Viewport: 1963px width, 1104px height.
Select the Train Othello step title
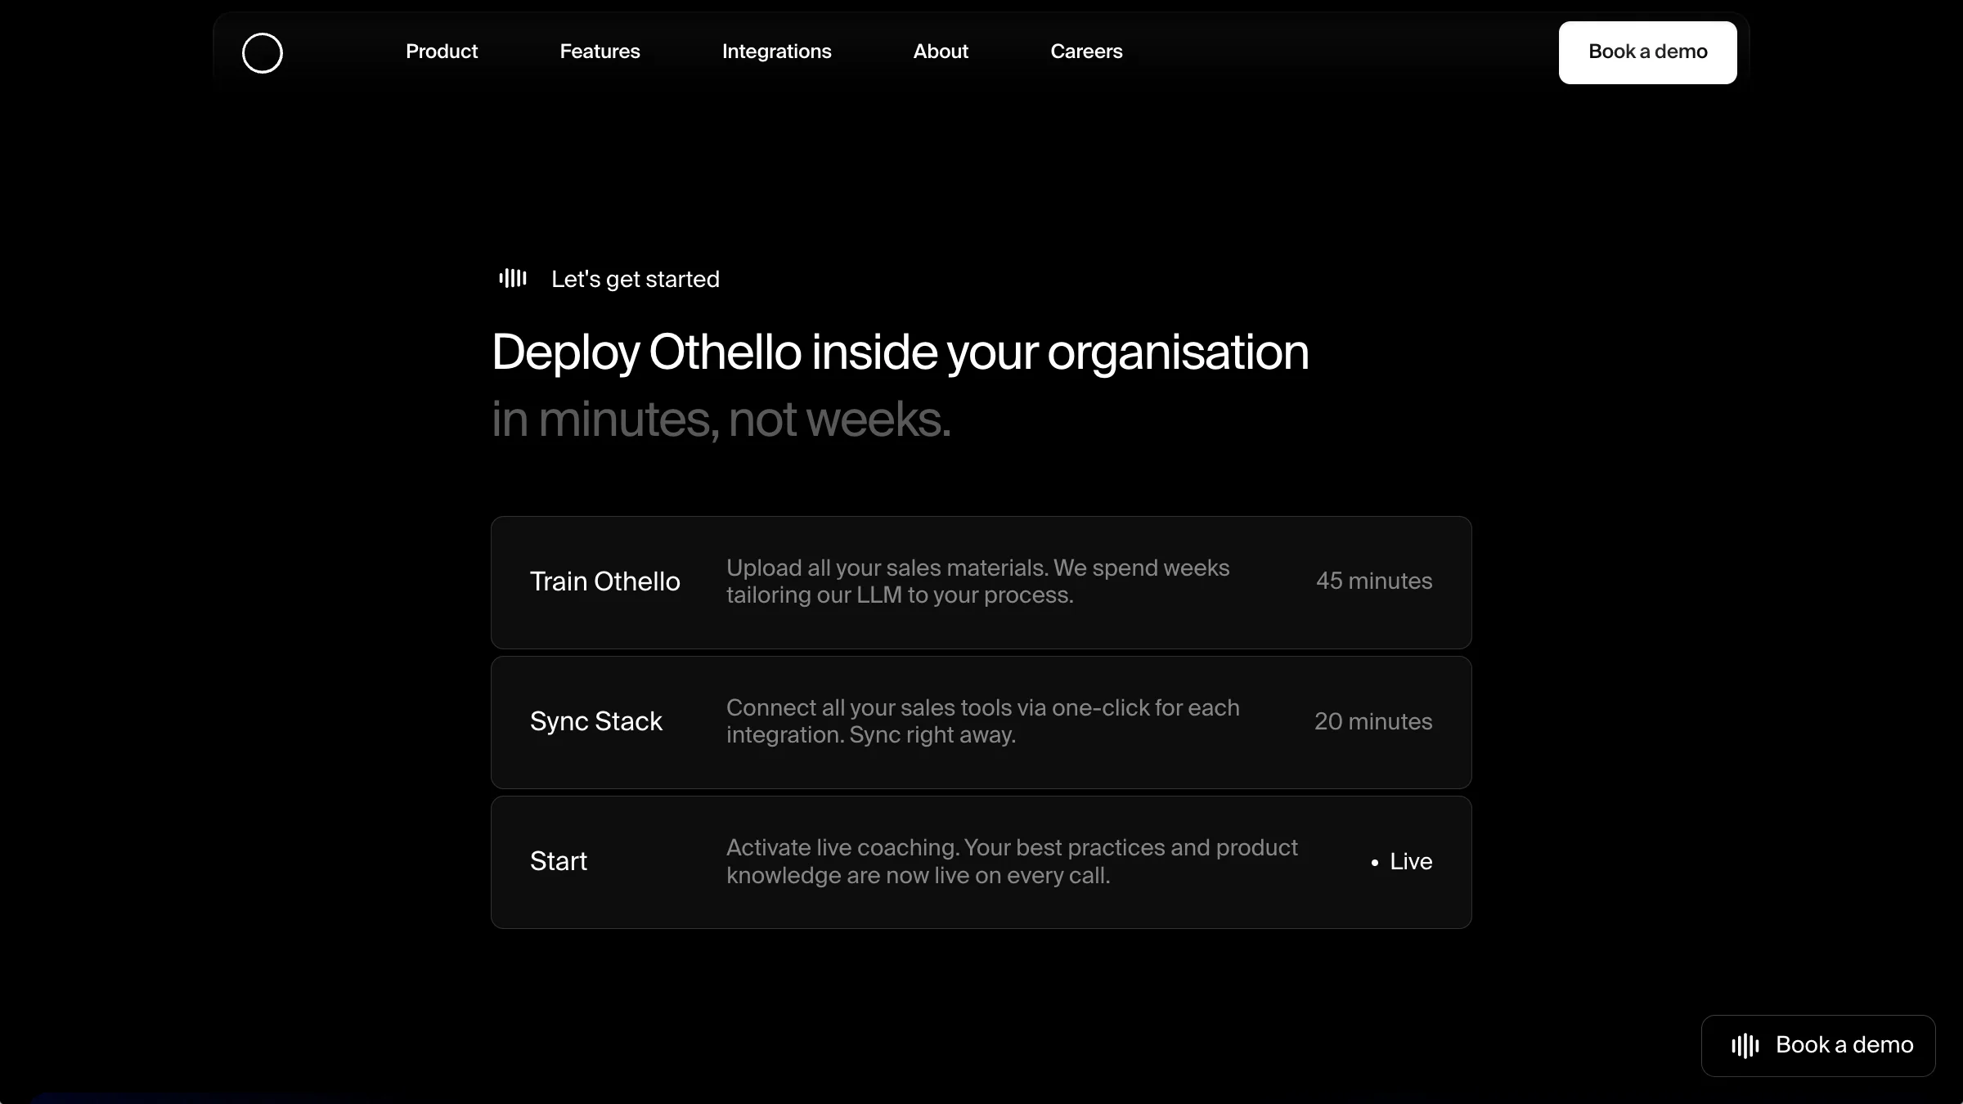pyautogui.click(x=604, y=581)
